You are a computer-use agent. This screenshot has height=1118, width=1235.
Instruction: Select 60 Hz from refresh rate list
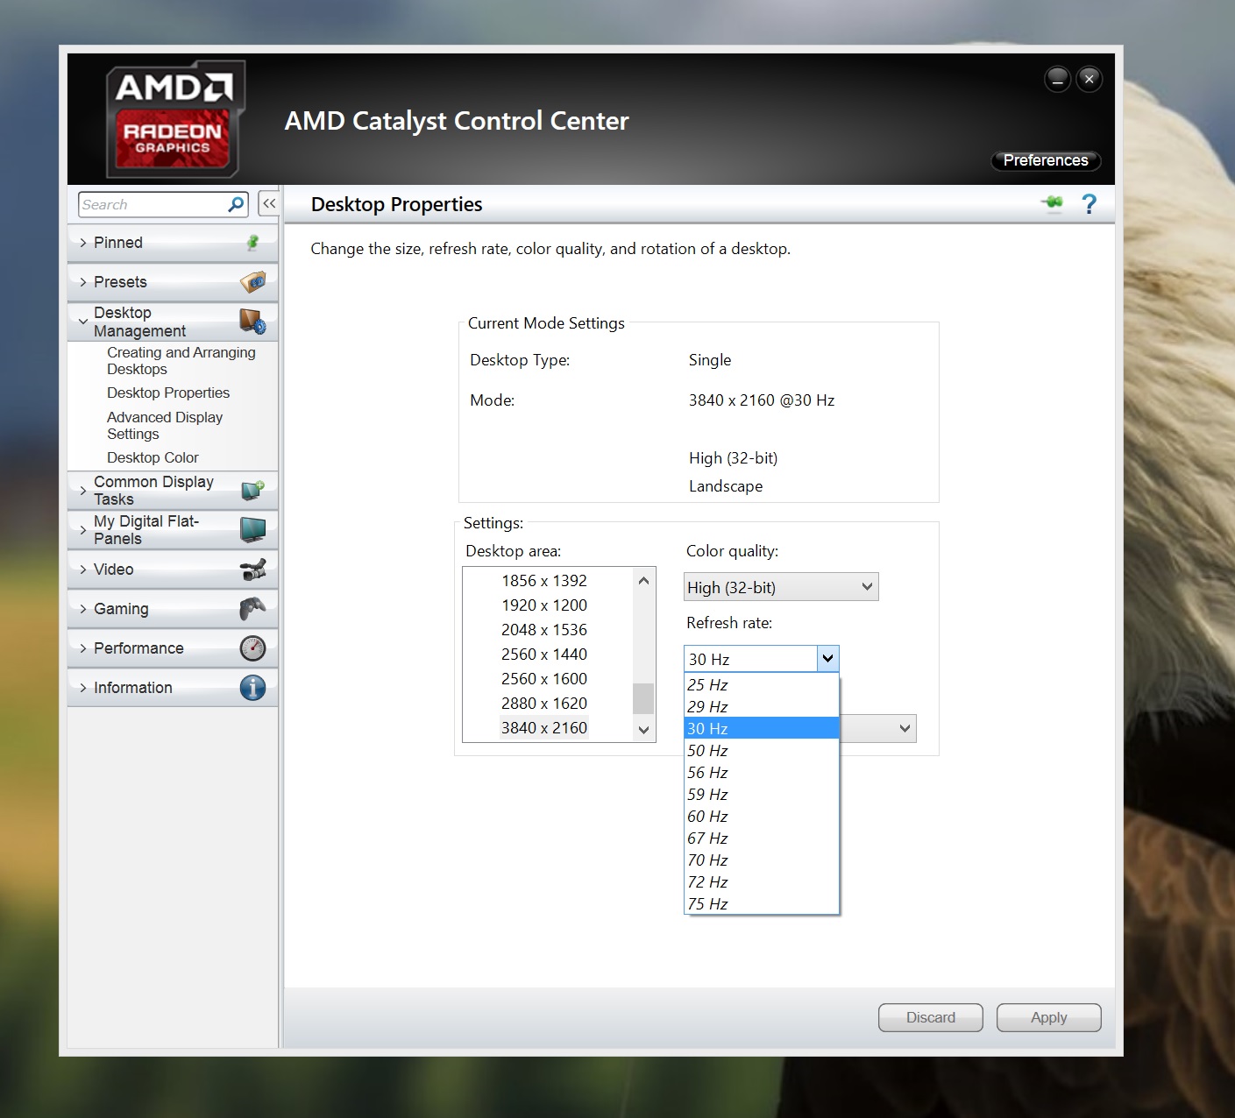tap(708, 817)
